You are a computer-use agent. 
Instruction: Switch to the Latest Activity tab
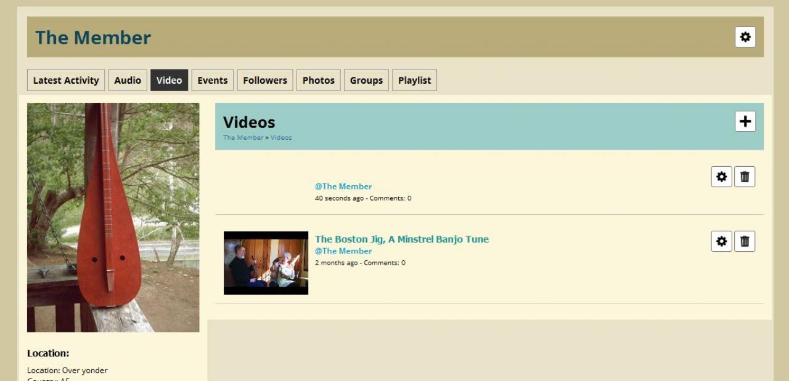[x=66, y=80]
